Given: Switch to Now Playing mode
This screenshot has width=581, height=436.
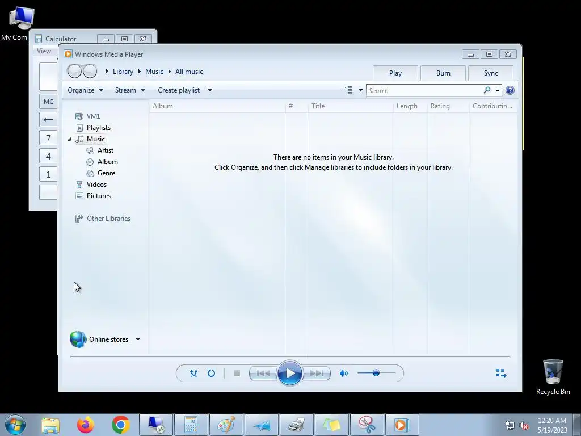Looking at the screenshot, I should [x=501, y=373].
